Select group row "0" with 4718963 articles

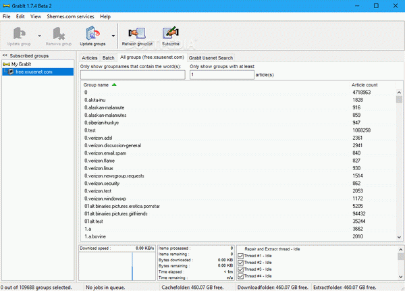tap(238, 92)
